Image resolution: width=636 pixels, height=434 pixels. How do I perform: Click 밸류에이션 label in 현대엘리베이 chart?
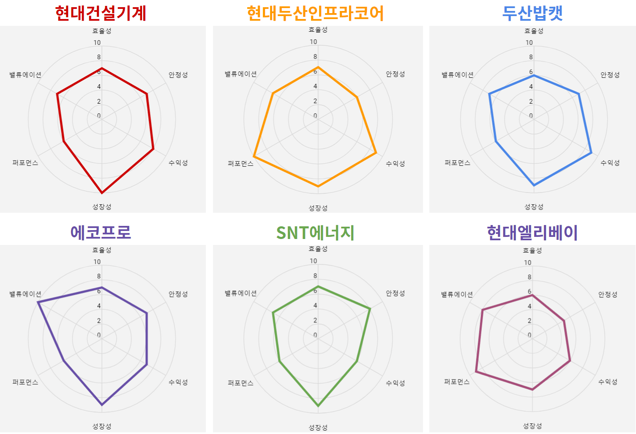[457, 294]
